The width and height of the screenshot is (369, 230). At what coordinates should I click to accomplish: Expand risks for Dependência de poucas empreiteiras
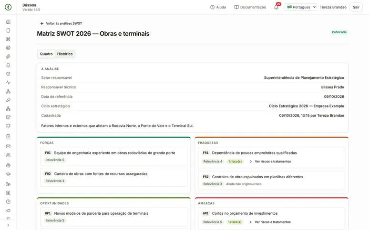pyautogui.click(x=270, y=162)
